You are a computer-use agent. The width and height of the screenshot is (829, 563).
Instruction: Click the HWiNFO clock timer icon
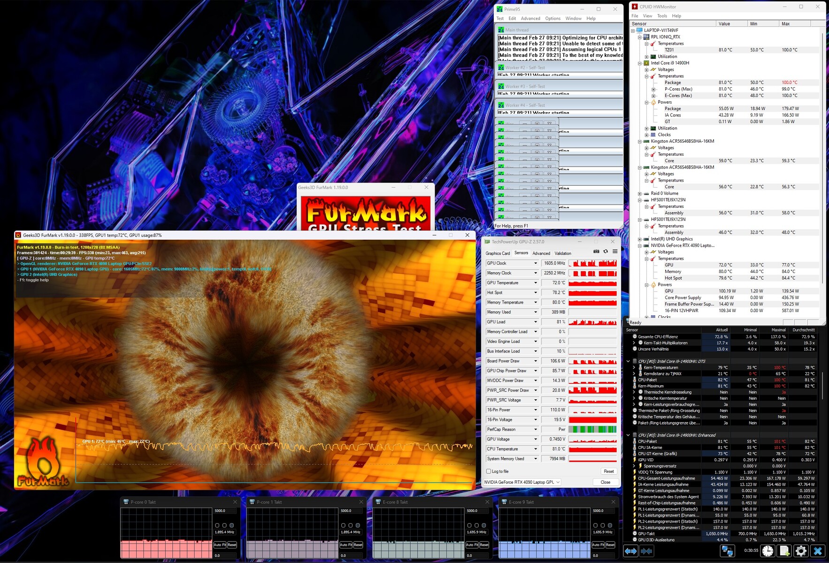point(768,551)
